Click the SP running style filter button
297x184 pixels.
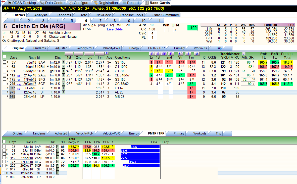click(180, 54)
